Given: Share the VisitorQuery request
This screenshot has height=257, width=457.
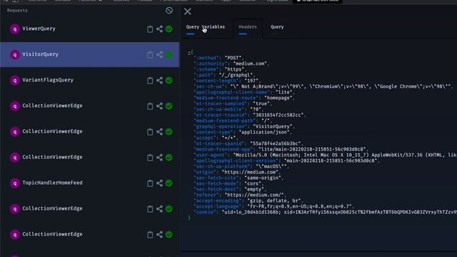Looking at the screenshot, I should point(159,54).
